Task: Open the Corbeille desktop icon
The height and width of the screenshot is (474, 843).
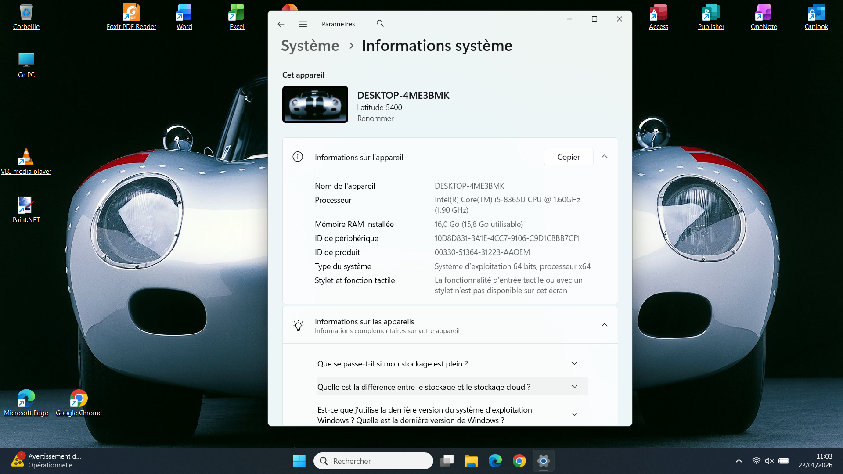Action: tap(26, 17)
